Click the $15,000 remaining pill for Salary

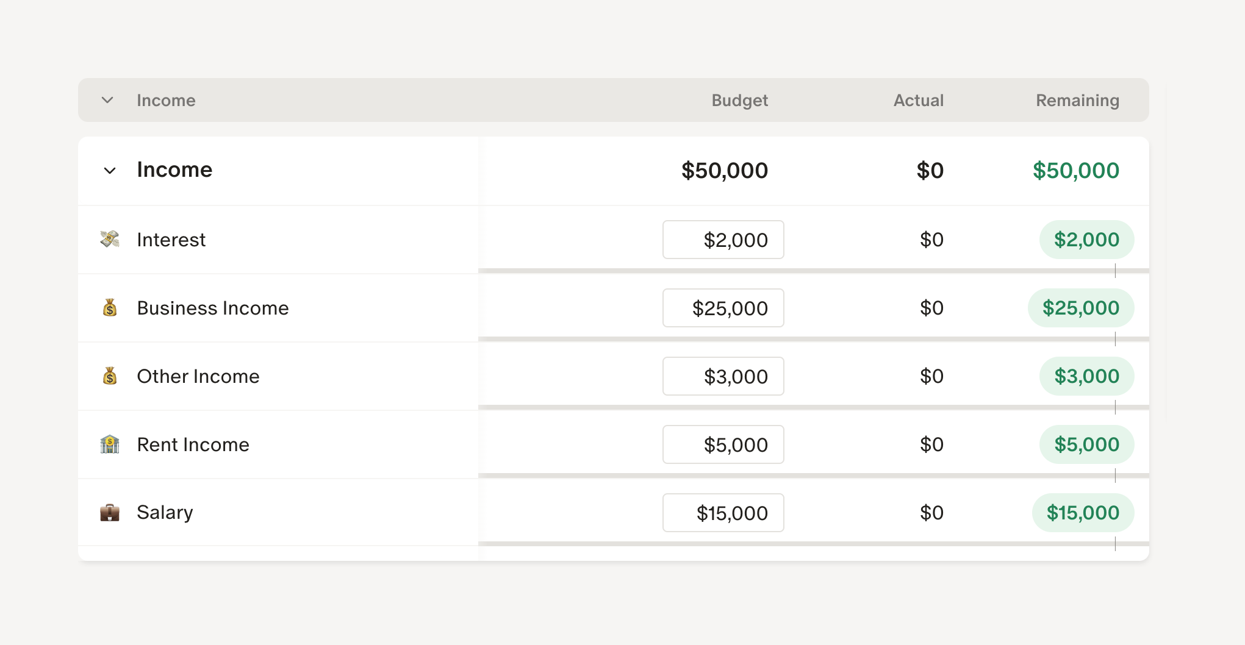[1083, 513]
